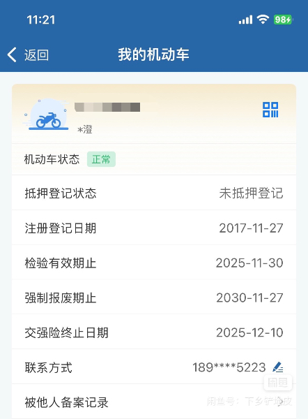308x419 pixels.
Task: Open the vehicle QR code icon
Action: [270, 110]
